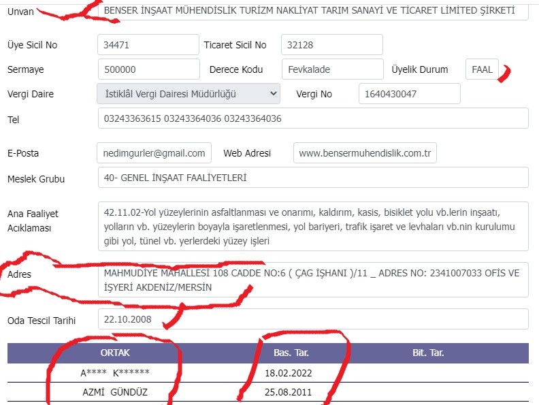The image size is (539, 405).
Task: Click the Unvan label
Action: click(x=20, y=12)
